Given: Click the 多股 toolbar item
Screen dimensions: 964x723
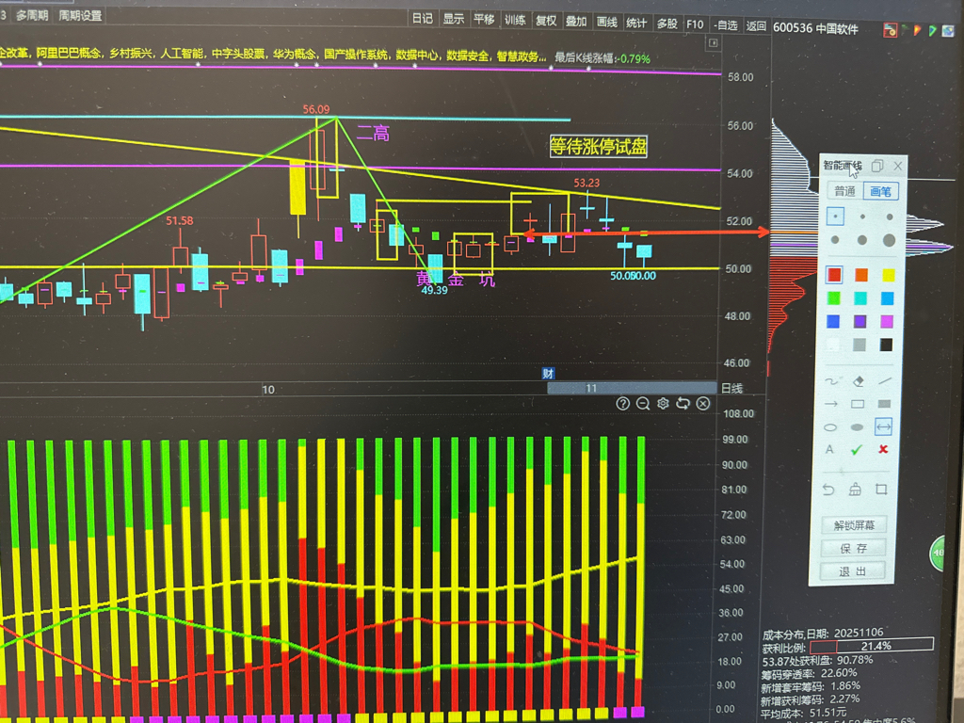Looking at the screenshot, I should click(667, 24).
